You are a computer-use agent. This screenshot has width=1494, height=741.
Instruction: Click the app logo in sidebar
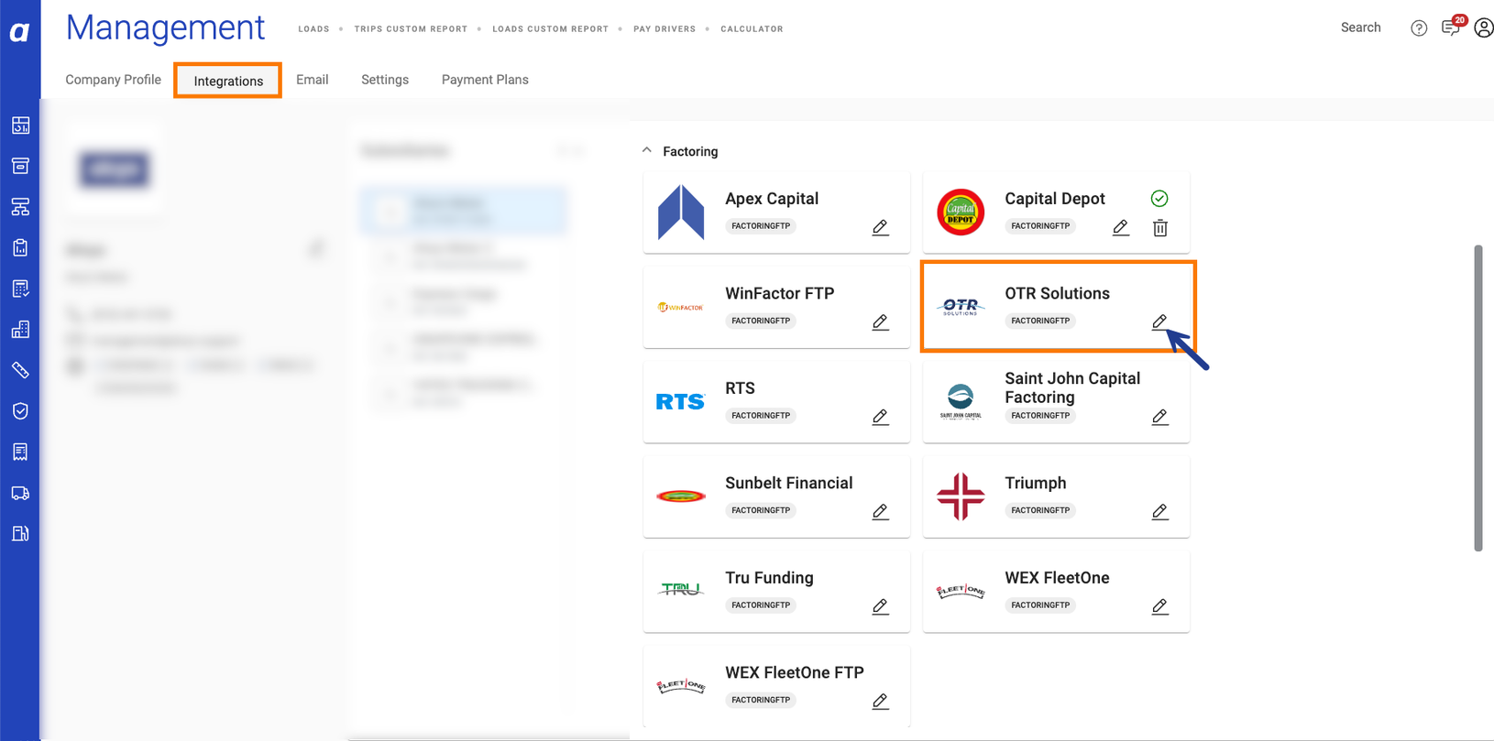pyautogui.click(x=19, y=32)
